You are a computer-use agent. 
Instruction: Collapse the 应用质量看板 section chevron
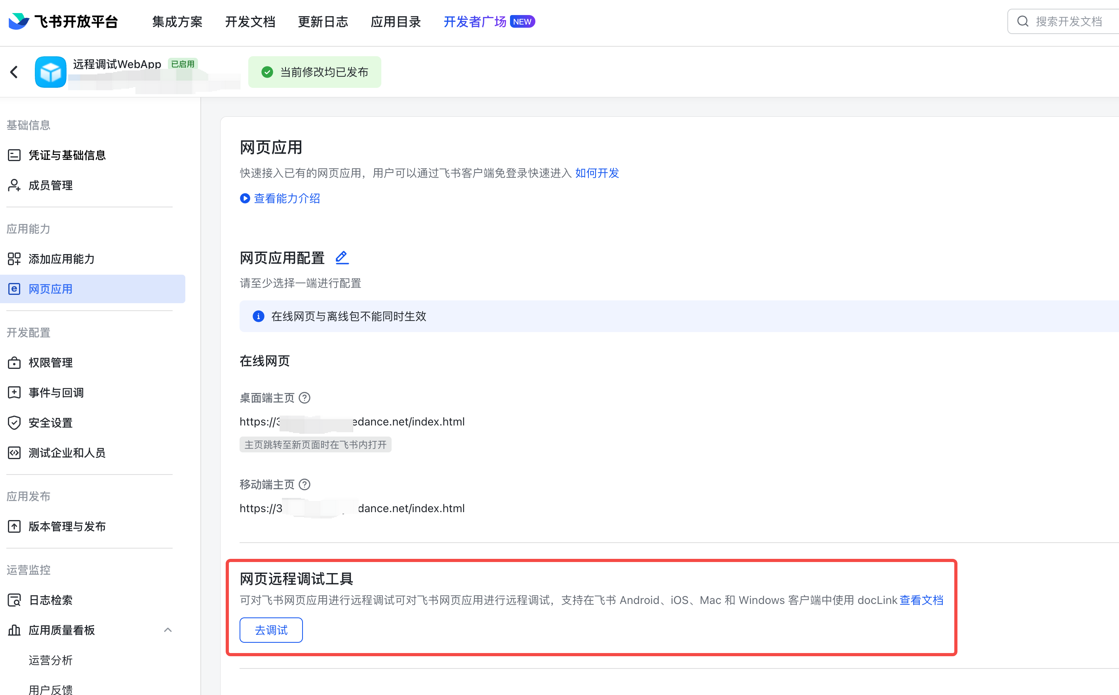tap(168, 630)
